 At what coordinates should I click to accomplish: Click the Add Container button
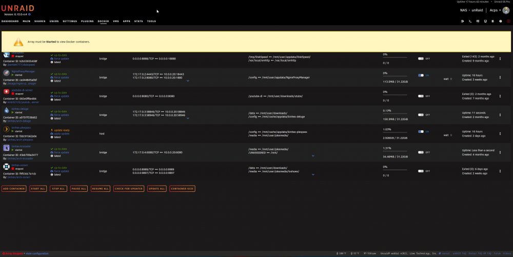click(14, 189)
